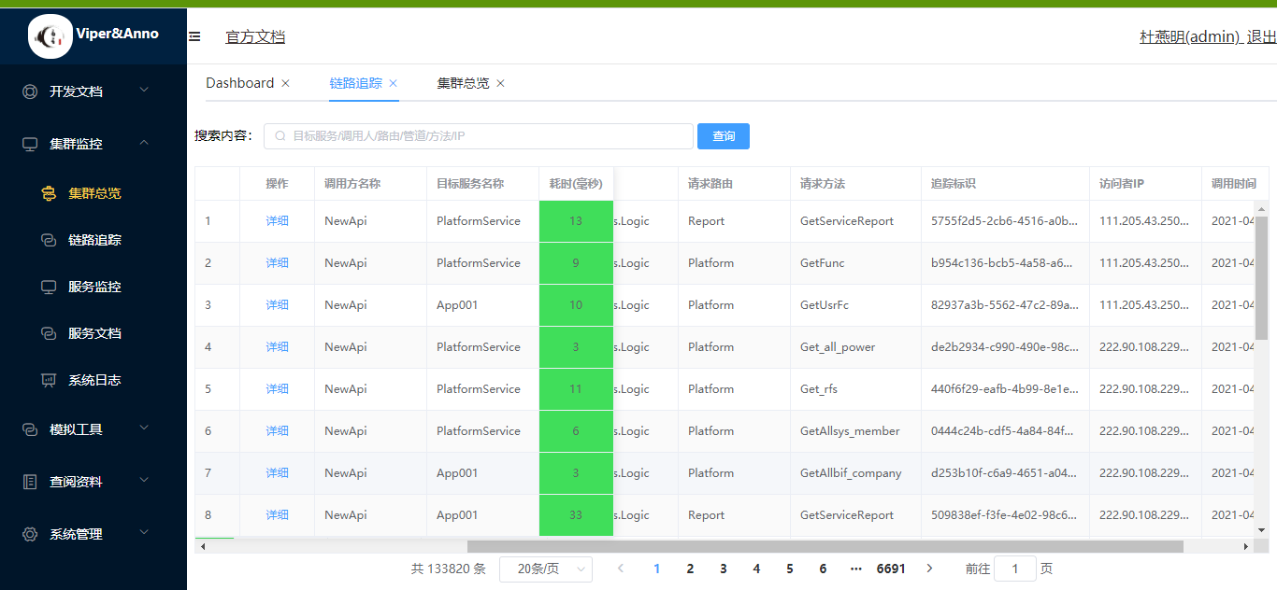Viewport: 1277px width, 590px height.
Task: Click the 杜燕明(admin) user link
Action: [1190, 37]
